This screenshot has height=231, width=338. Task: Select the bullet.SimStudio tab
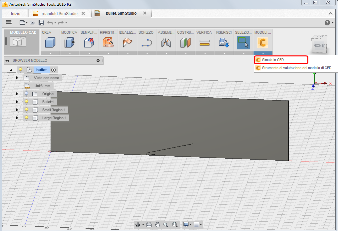point(121,13)
